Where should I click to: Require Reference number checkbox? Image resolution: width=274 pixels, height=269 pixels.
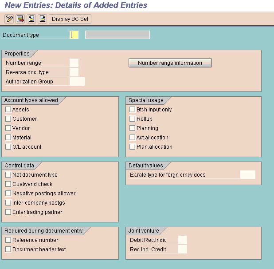tap(8, 240)
